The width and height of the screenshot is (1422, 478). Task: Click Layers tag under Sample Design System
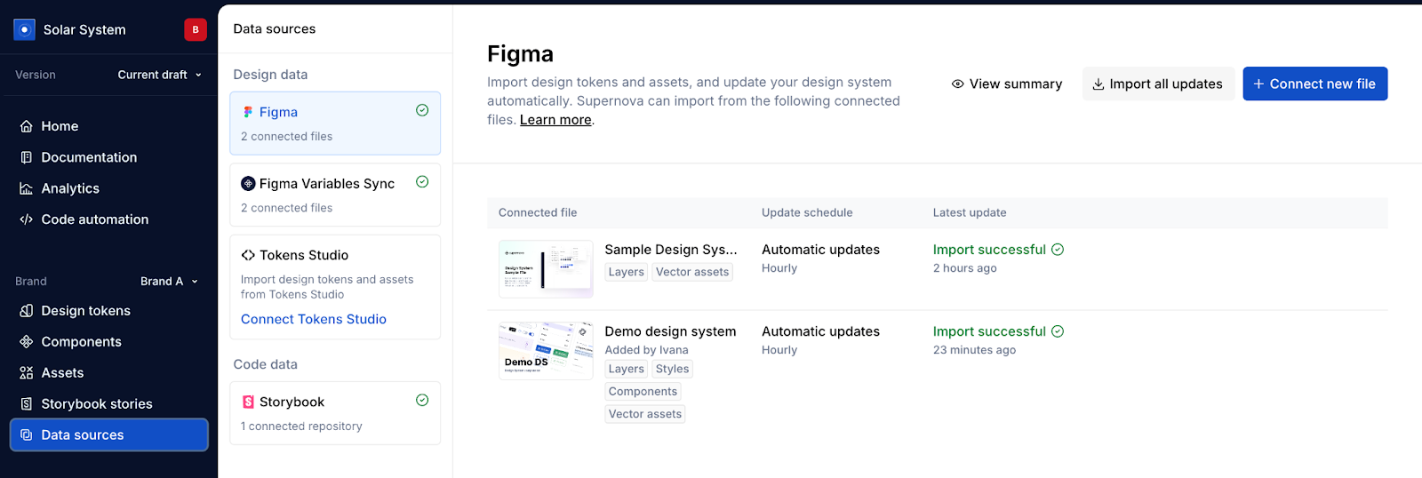pos(627,272)
